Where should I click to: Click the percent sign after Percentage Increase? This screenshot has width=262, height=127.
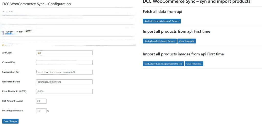click(x=48, y=111)
